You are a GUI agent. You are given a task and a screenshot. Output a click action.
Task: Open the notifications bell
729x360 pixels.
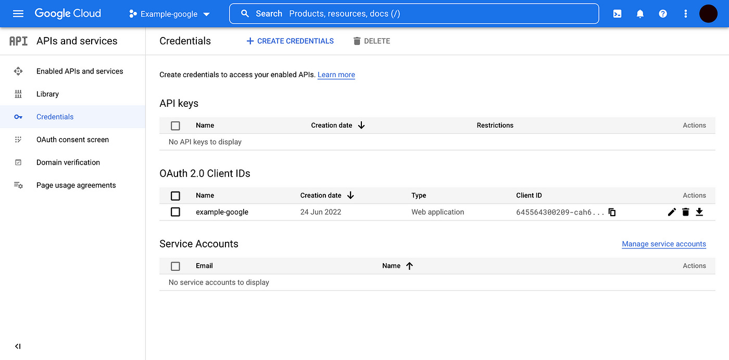click(640, 14)
